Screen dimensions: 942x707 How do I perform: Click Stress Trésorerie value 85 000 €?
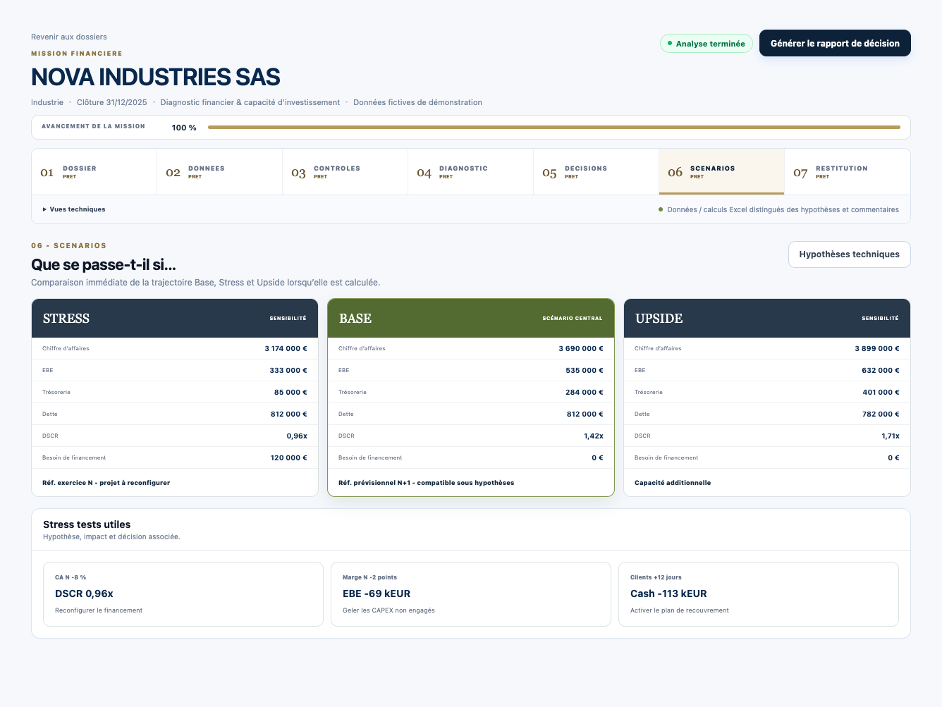(290, 392)
